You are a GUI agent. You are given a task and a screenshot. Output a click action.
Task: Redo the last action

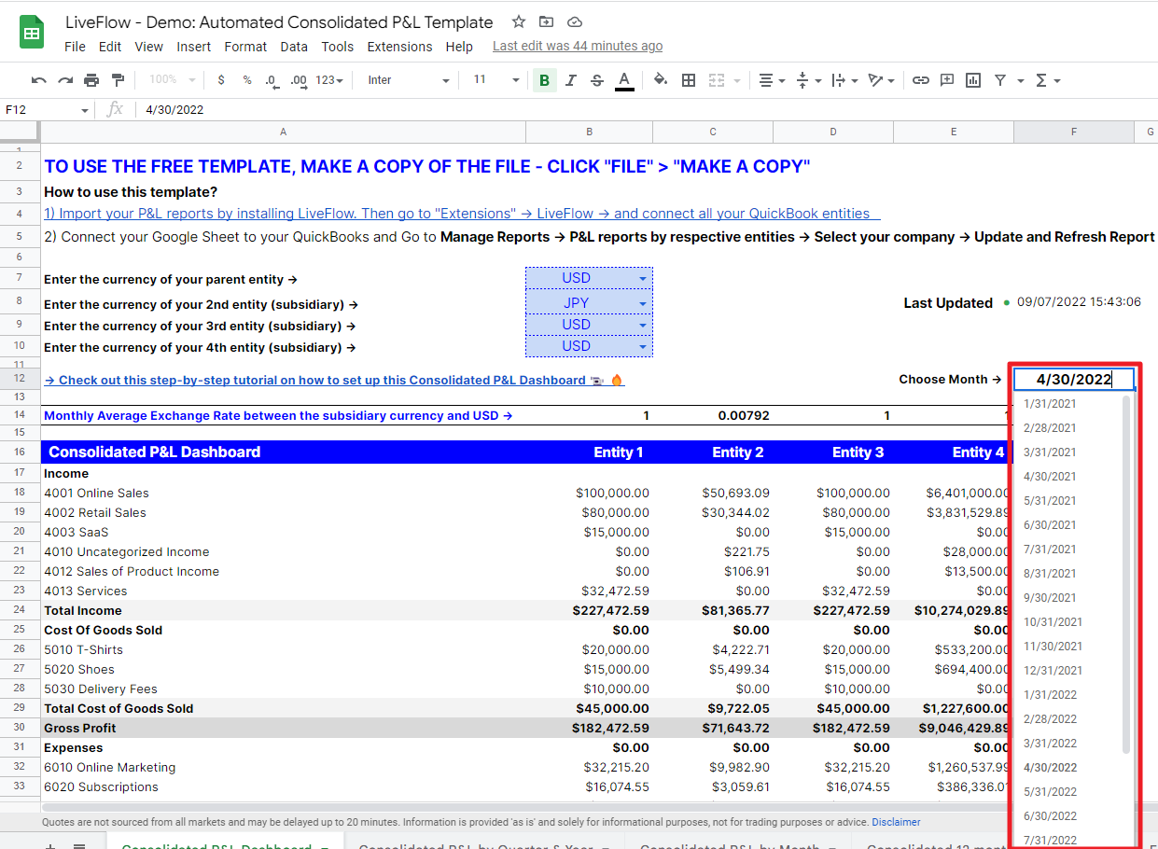tap(64, 80)
